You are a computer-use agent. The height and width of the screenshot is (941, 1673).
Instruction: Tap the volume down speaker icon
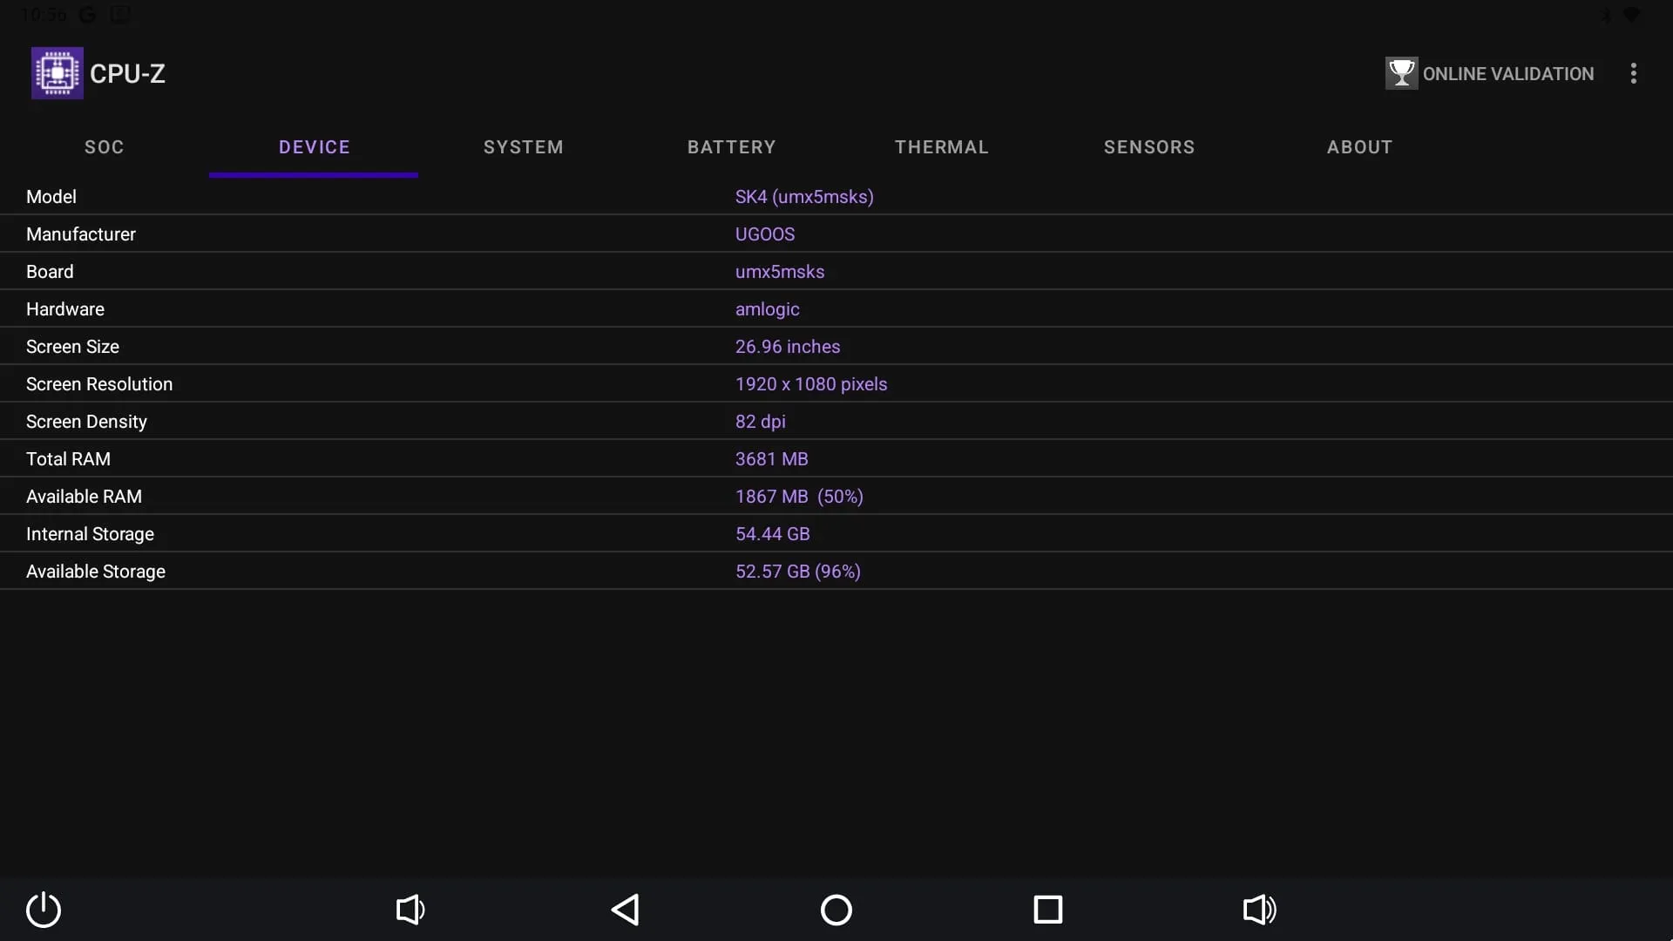click(x=410, y=910)
